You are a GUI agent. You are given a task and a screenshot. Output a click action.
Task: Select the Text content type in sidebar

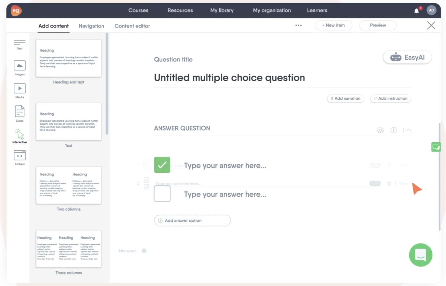pos(20,45)
